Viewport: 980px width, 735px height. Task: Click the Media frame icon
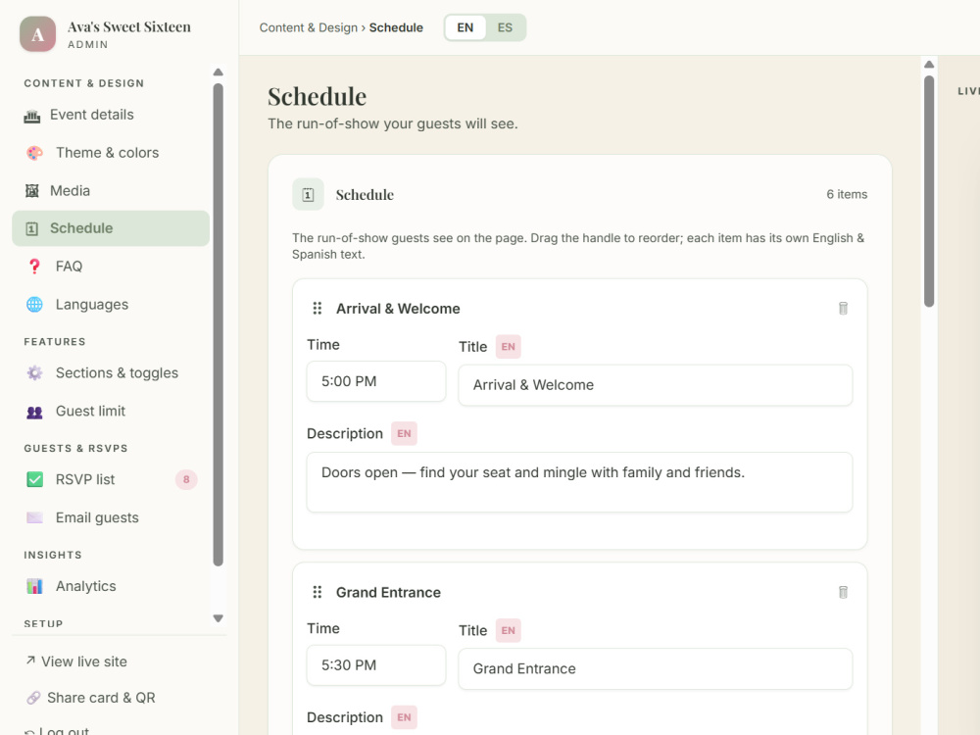pos(32,191)
